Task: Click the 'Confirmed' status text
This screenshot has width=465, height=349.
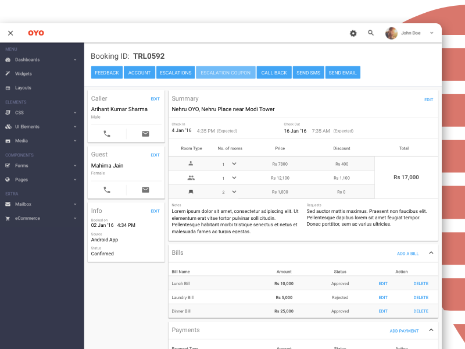Action: point(102,254)
